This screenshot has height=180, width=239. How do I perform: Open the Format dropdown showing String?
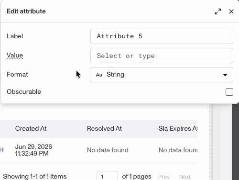[x=162, y=75]
